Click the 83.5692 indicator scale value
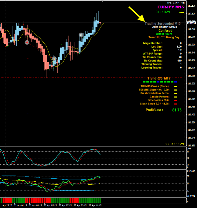Screen dimensions: 197x208 tap(191, 171)
